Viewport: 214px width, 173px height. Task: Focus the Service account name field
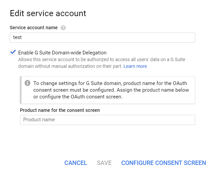pos(102,38)
